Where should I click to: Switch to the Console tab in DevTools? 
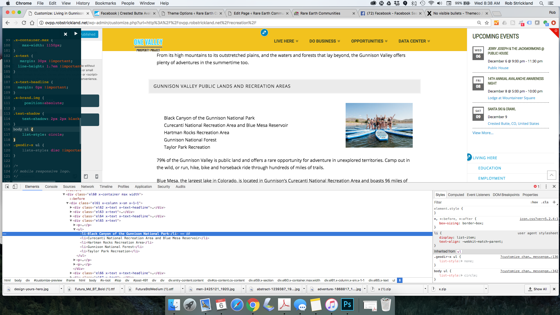click(51, 187)
